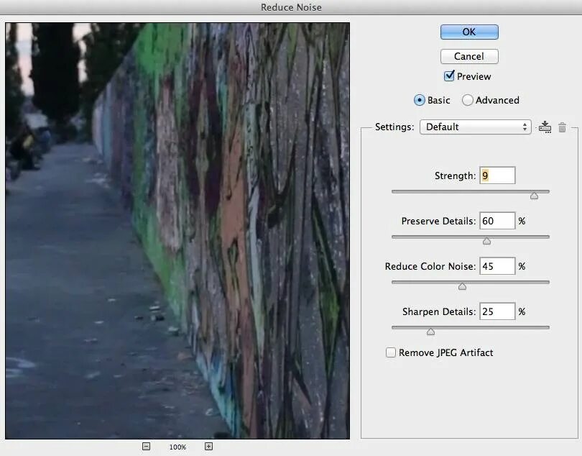582x456 pixels.
Task: Click the graffiti wall preview image
Action: pyautogui.click(x=177, y=231)
